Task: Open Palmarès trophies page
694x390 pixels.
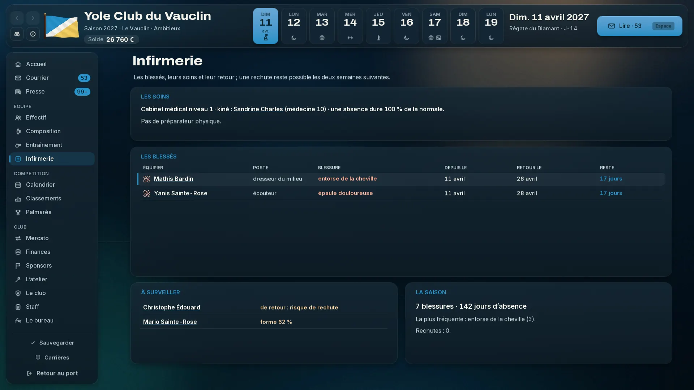Action: tap(52, 212)
